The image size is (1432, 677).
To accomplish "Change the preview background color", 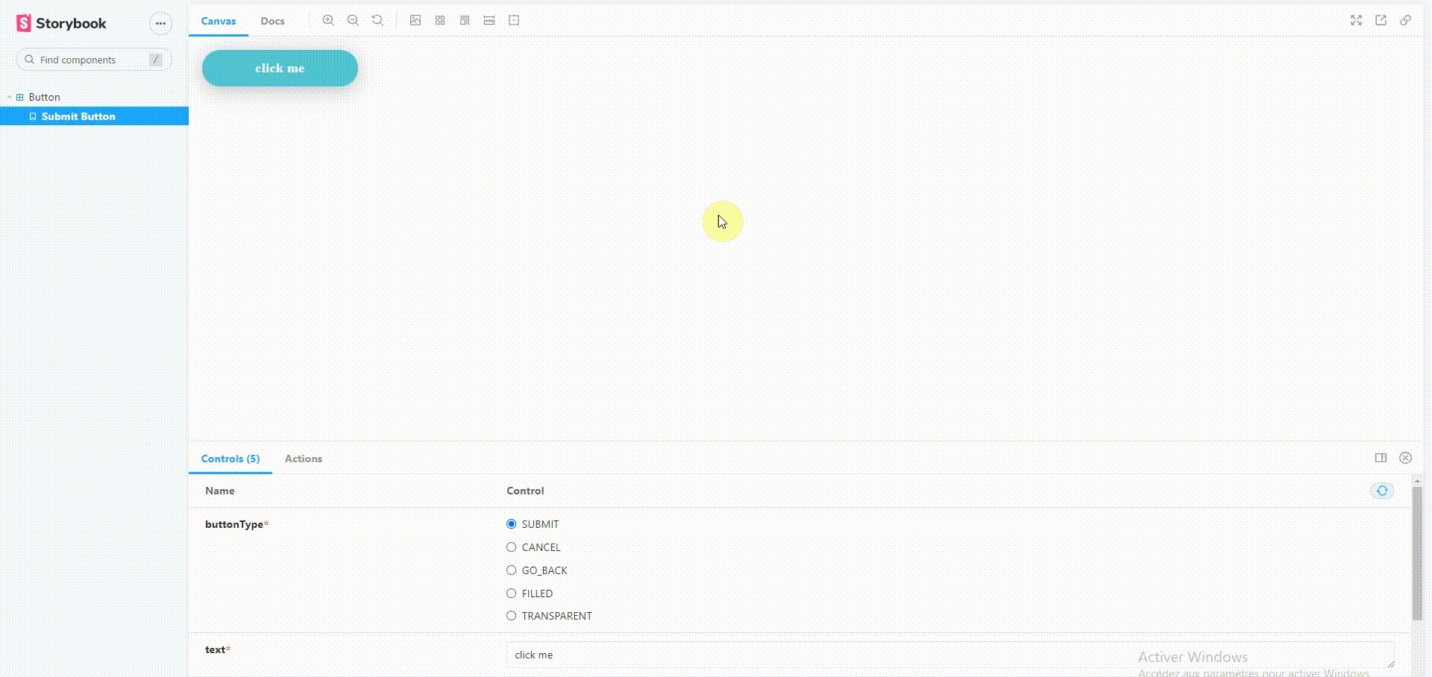I will pos(415,20).
